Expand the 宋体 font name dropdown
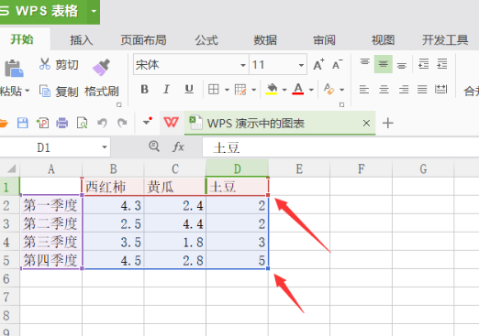 click(x=243, y=65)
